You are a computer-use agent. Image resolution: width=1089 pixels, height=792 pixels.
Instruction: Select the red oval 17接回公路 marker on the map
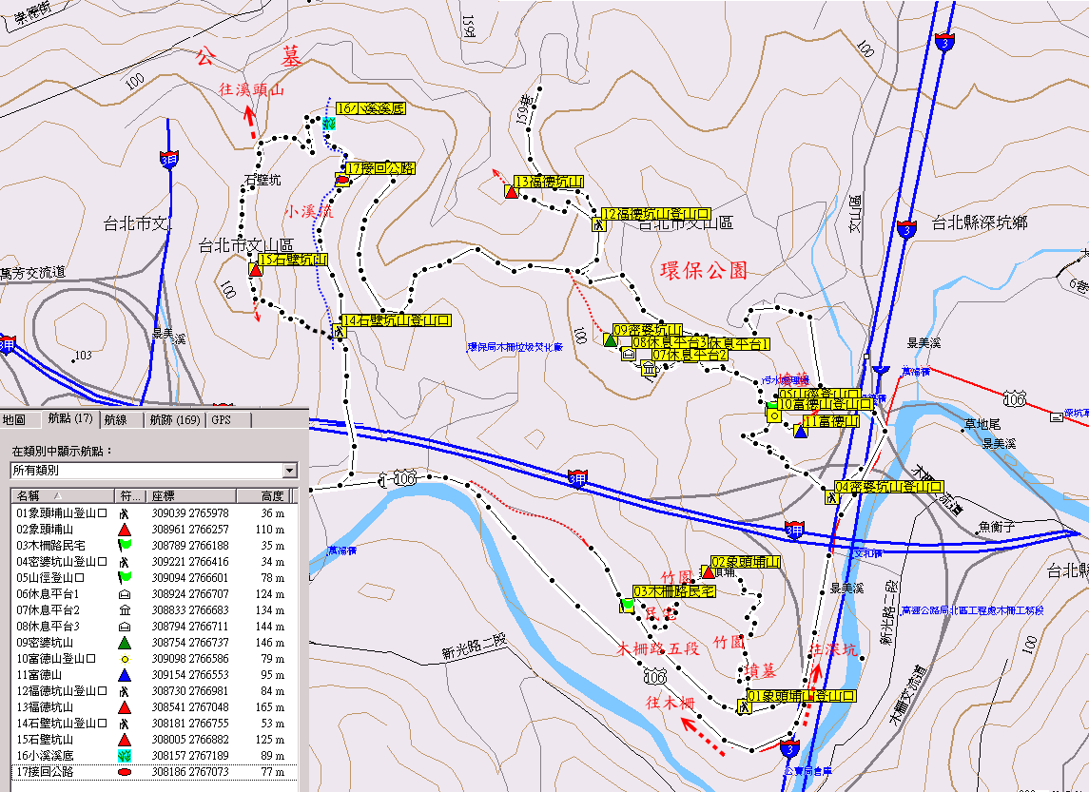342,180
